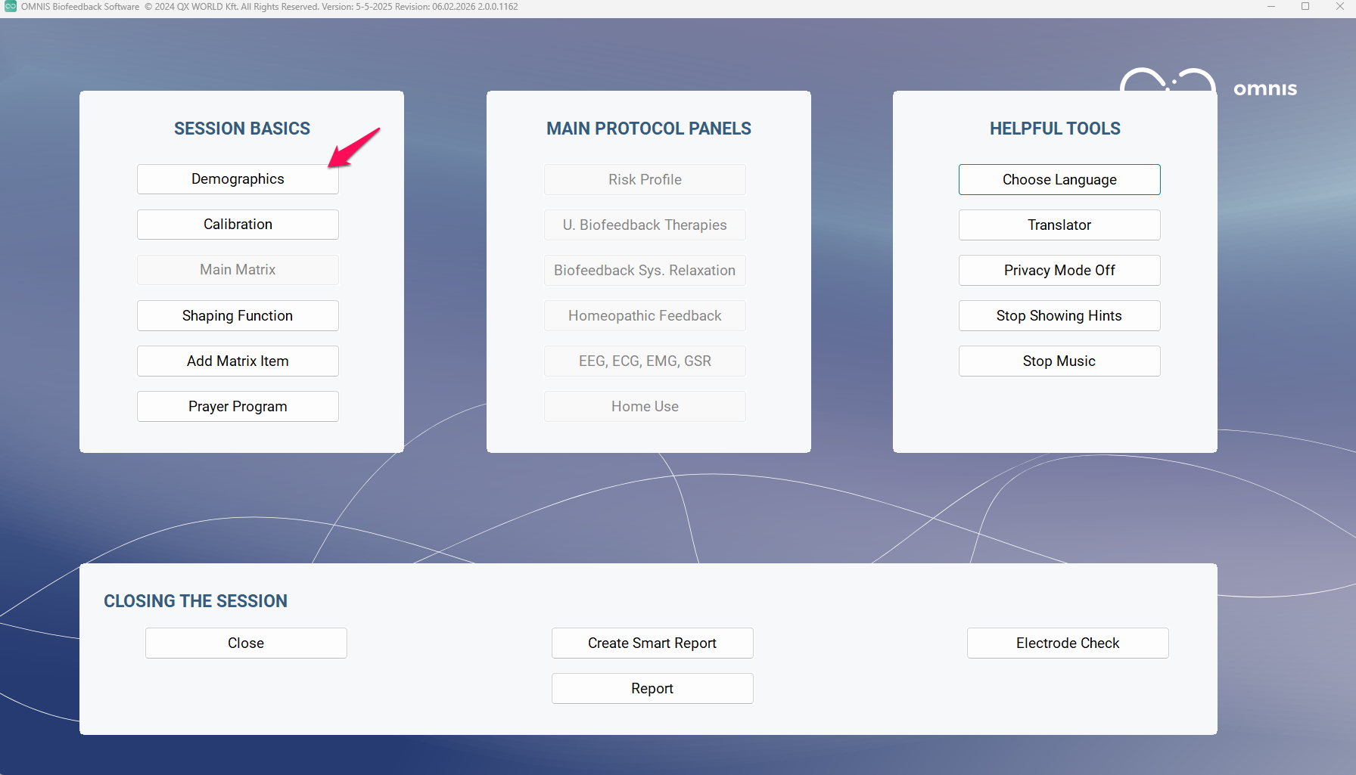1356x775 pixels.
Task: Open the Report button
Action: [652, 688]
